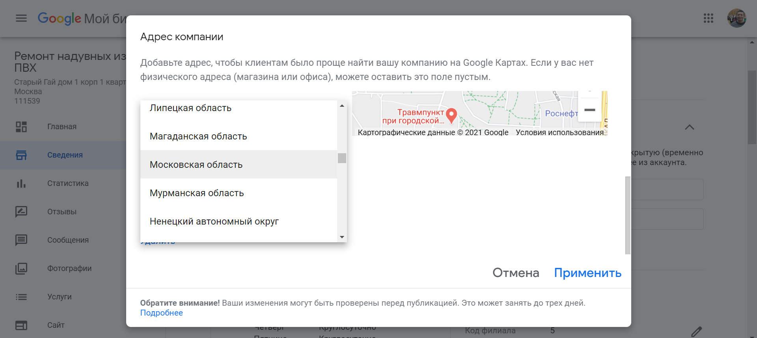Click the Фотографии gallery icon
The image size is (757, 338).
coord(21,269)
